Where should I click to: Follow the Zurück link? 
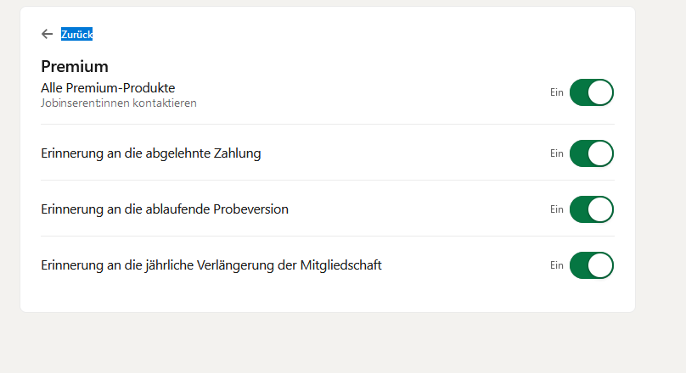[76, 34]
